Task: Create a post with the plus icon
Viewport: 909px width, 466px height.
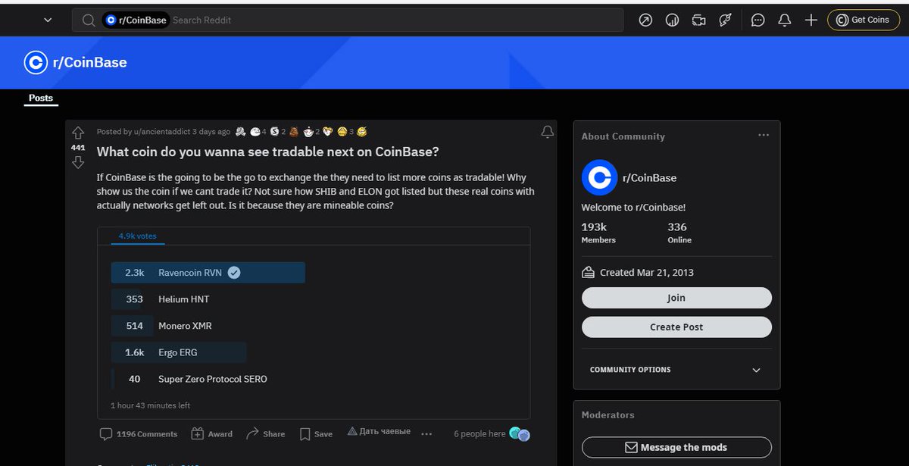Action: (x=811, y=20)
